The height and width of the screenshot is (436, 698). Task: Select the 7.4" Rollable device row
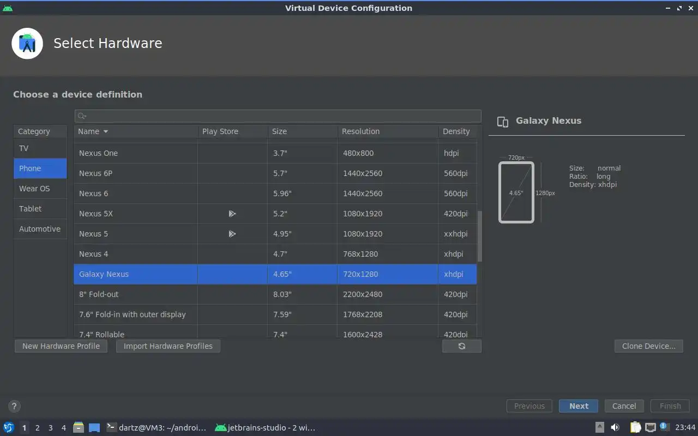[275, 332]
